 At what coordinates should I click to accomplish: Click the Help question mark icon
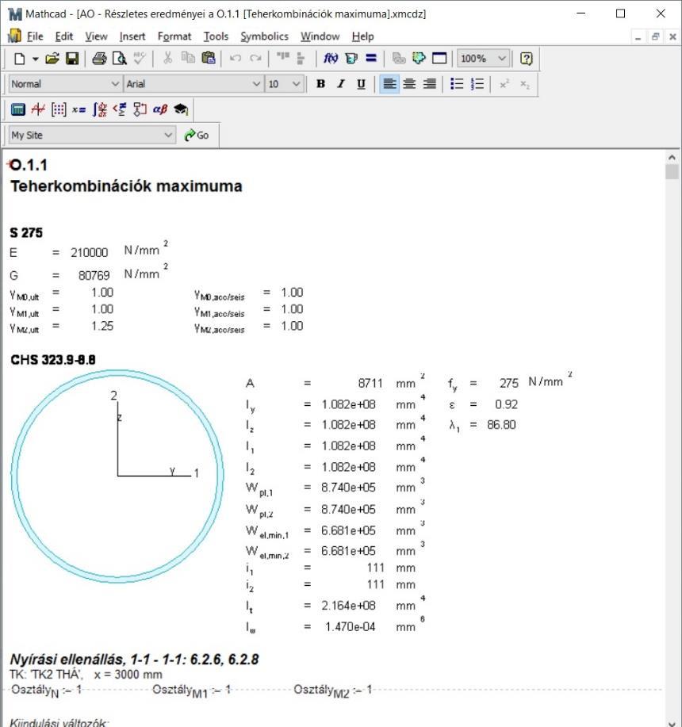coord(527,59)
